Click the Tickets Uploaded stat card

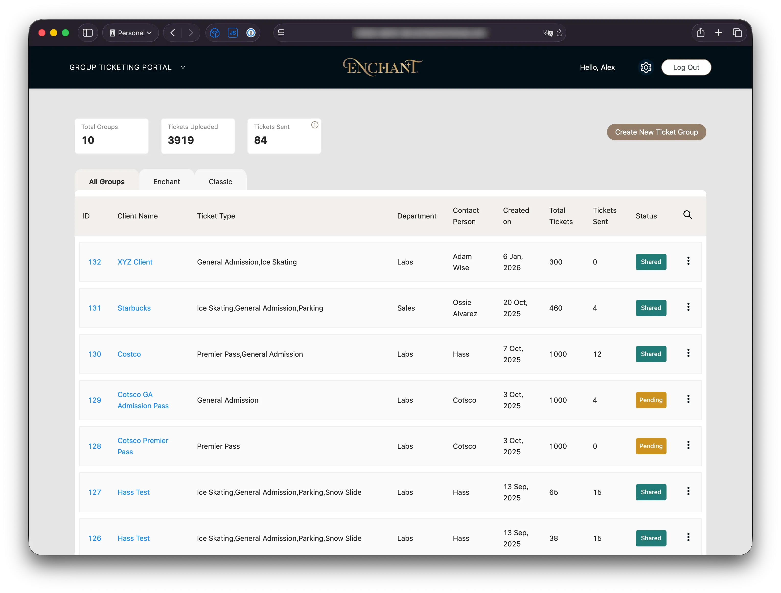point(198,136)
